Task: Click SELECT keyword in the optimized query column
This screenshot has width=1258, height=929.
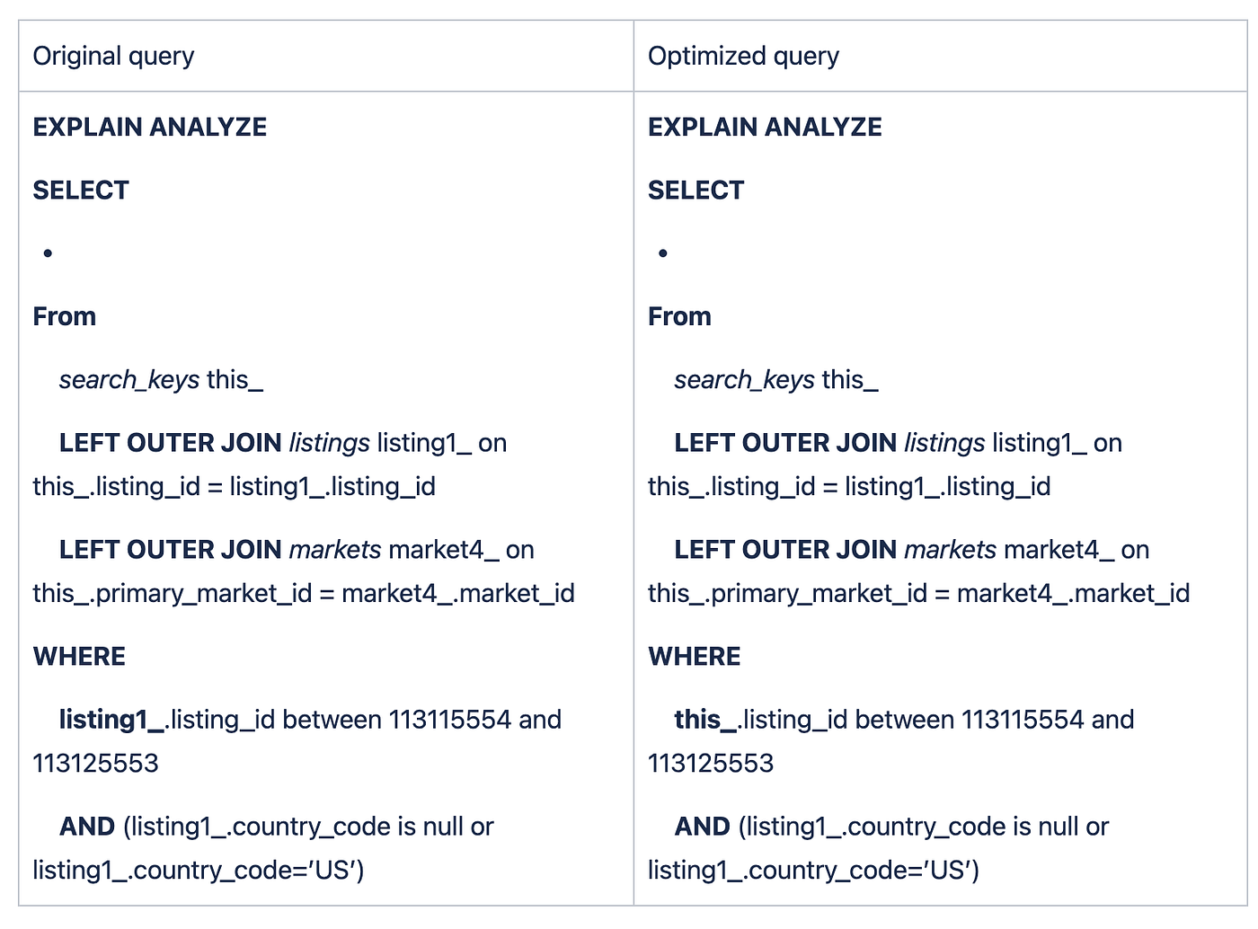Action: click(x=696, y=190)
